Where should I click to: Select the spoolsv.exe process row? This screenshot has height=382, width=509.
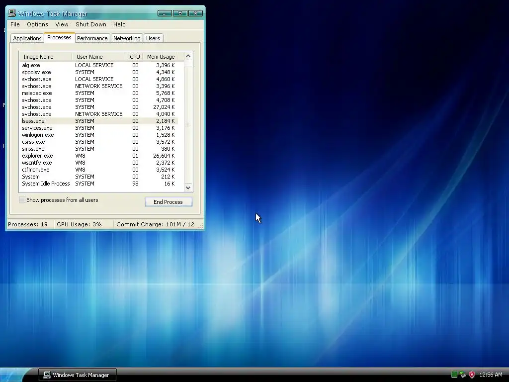pos(99,72)
